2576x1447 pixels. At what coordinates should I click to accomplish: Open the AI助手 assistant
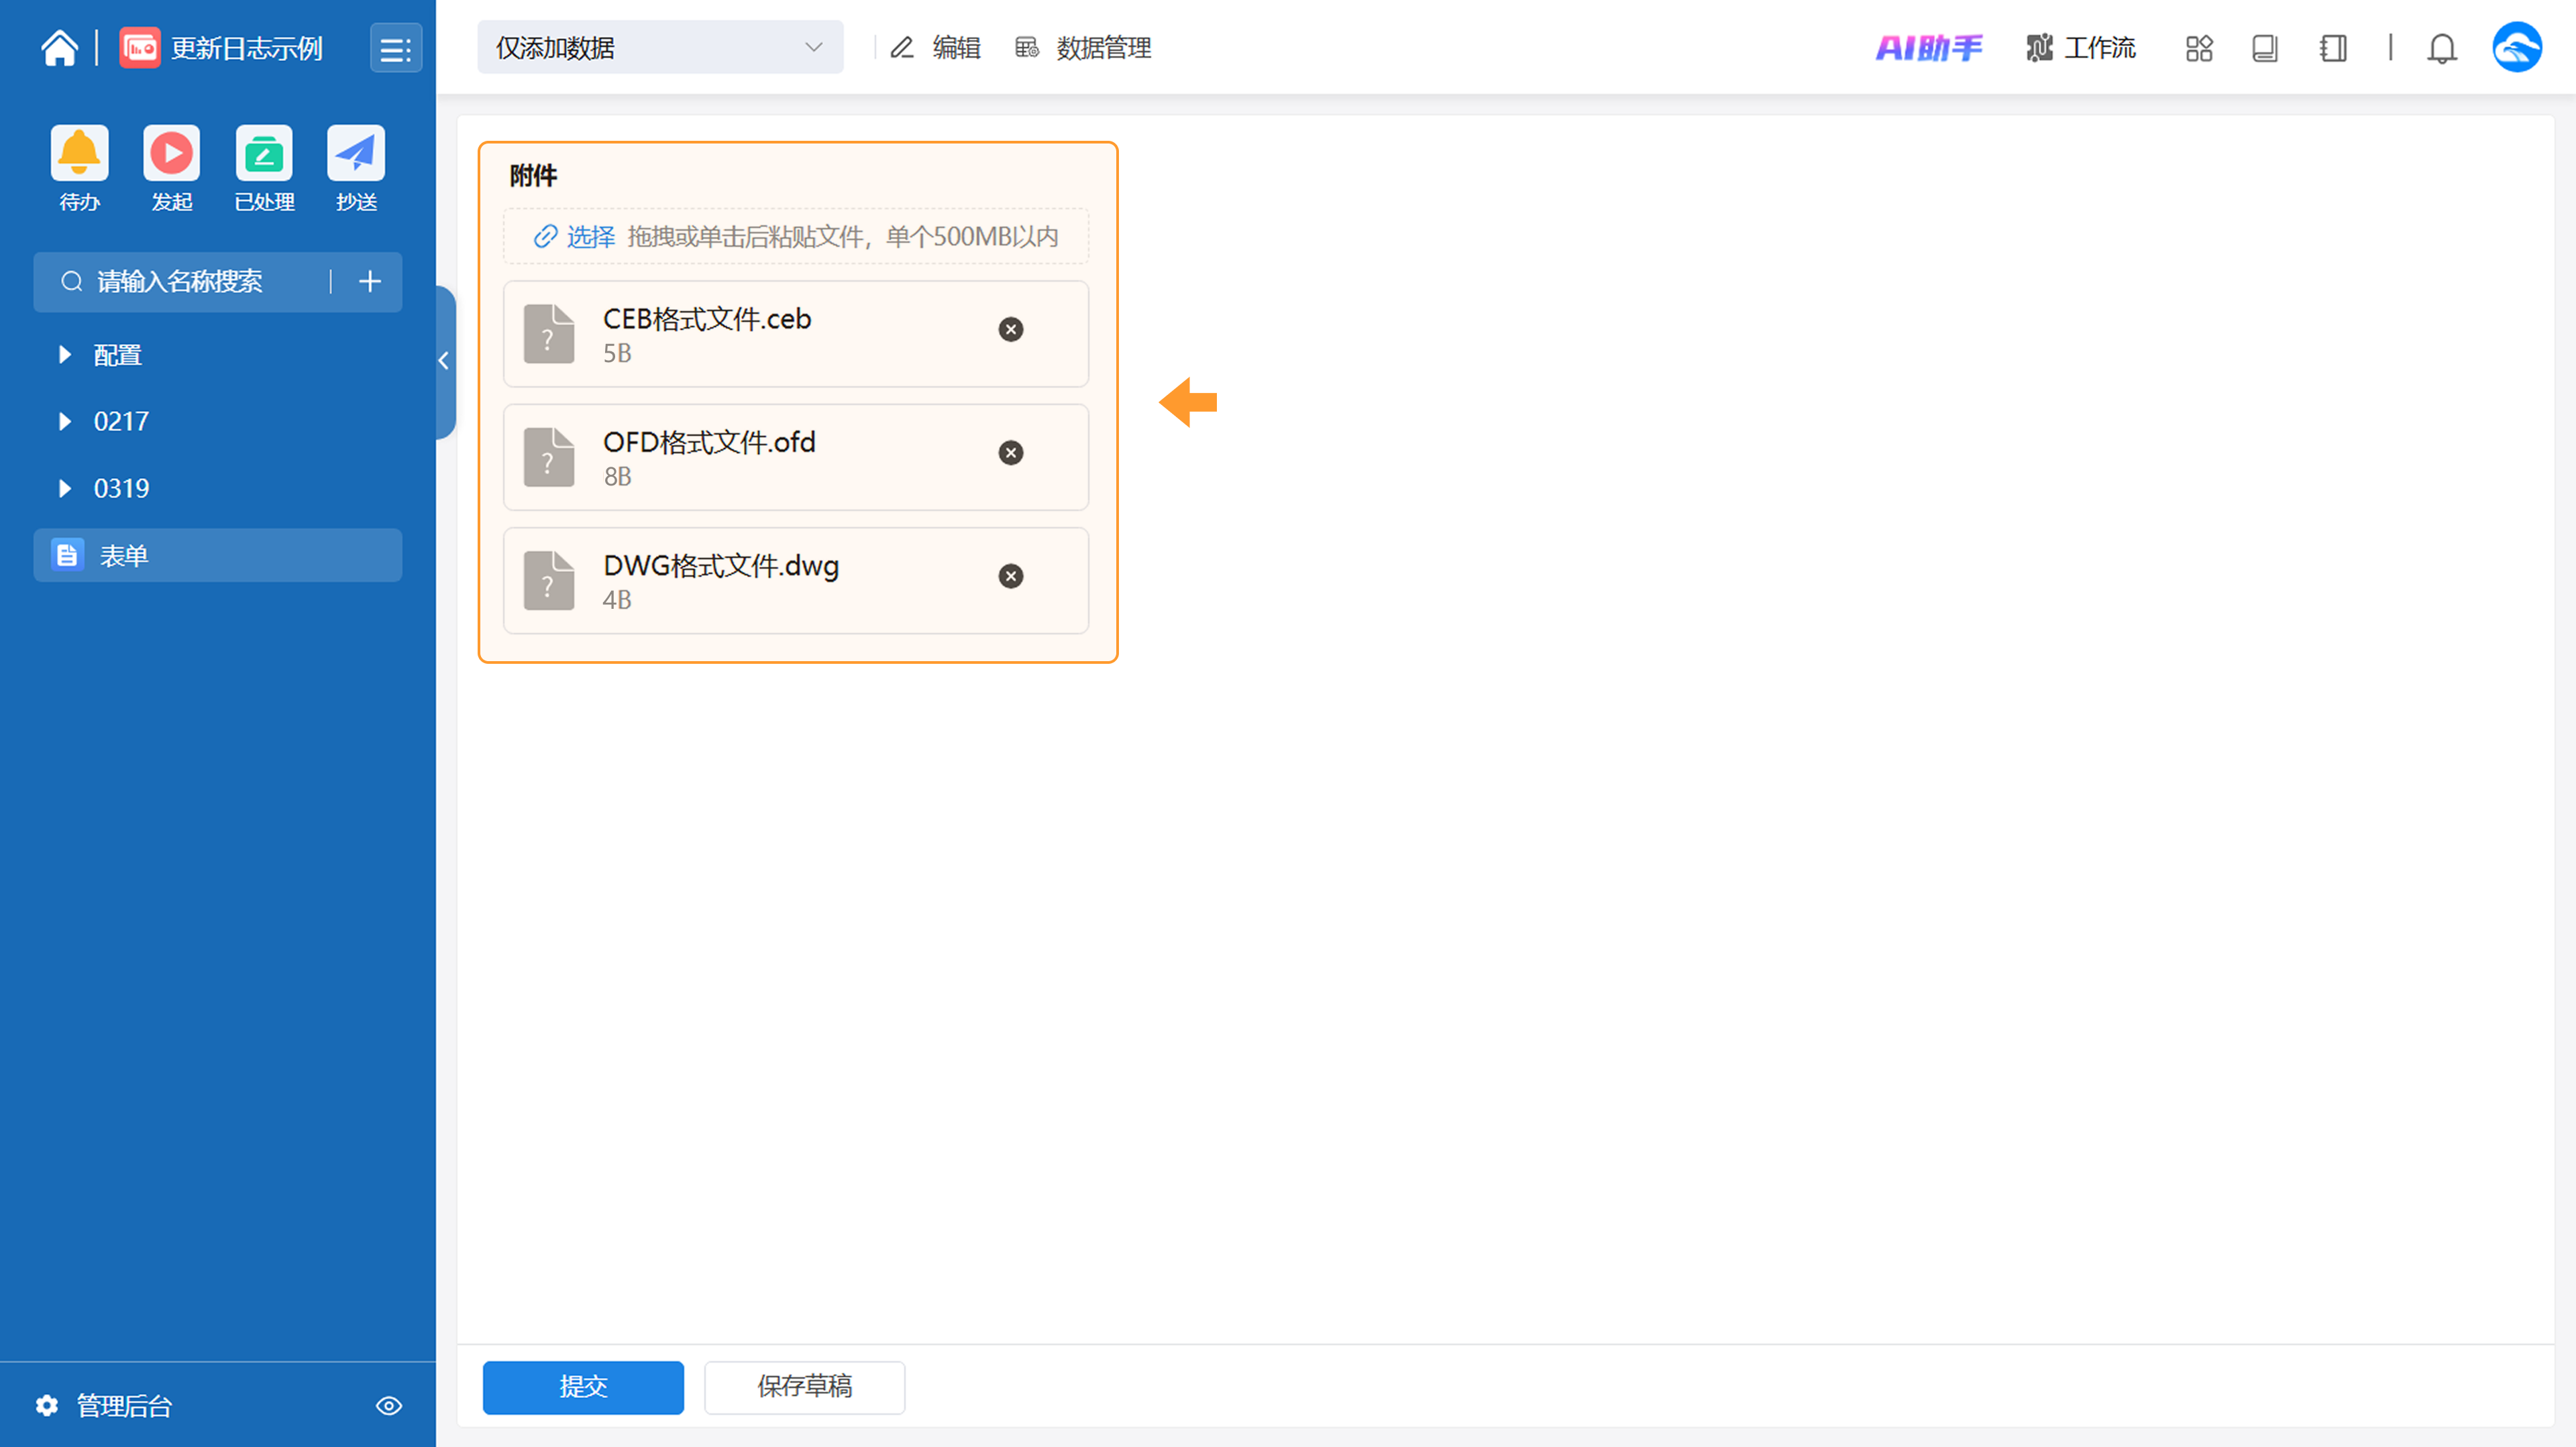click(x=1928, y=48)
